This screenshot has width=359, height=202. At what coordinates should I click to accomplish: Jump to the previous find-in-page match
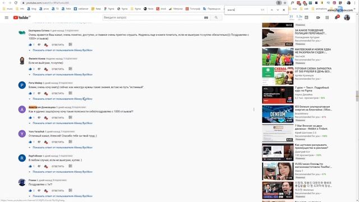point(271,10)
